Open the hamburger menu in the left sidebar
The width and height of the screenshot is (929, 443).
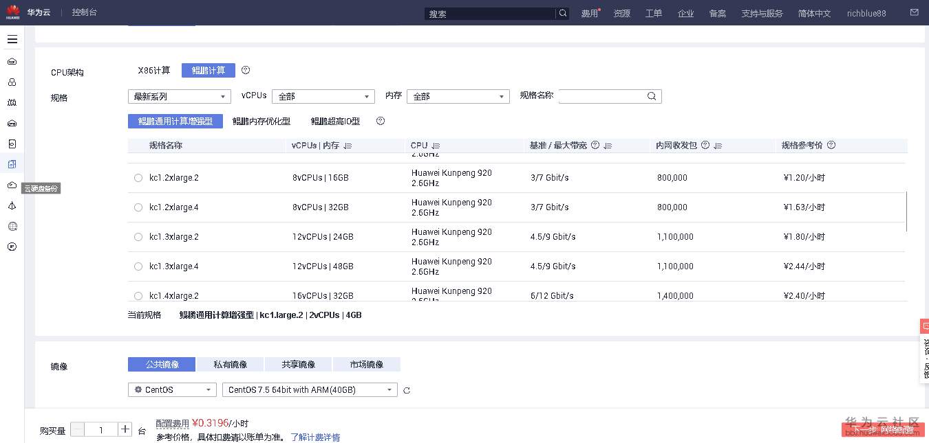pyautogui.click(x=12, y=39)
